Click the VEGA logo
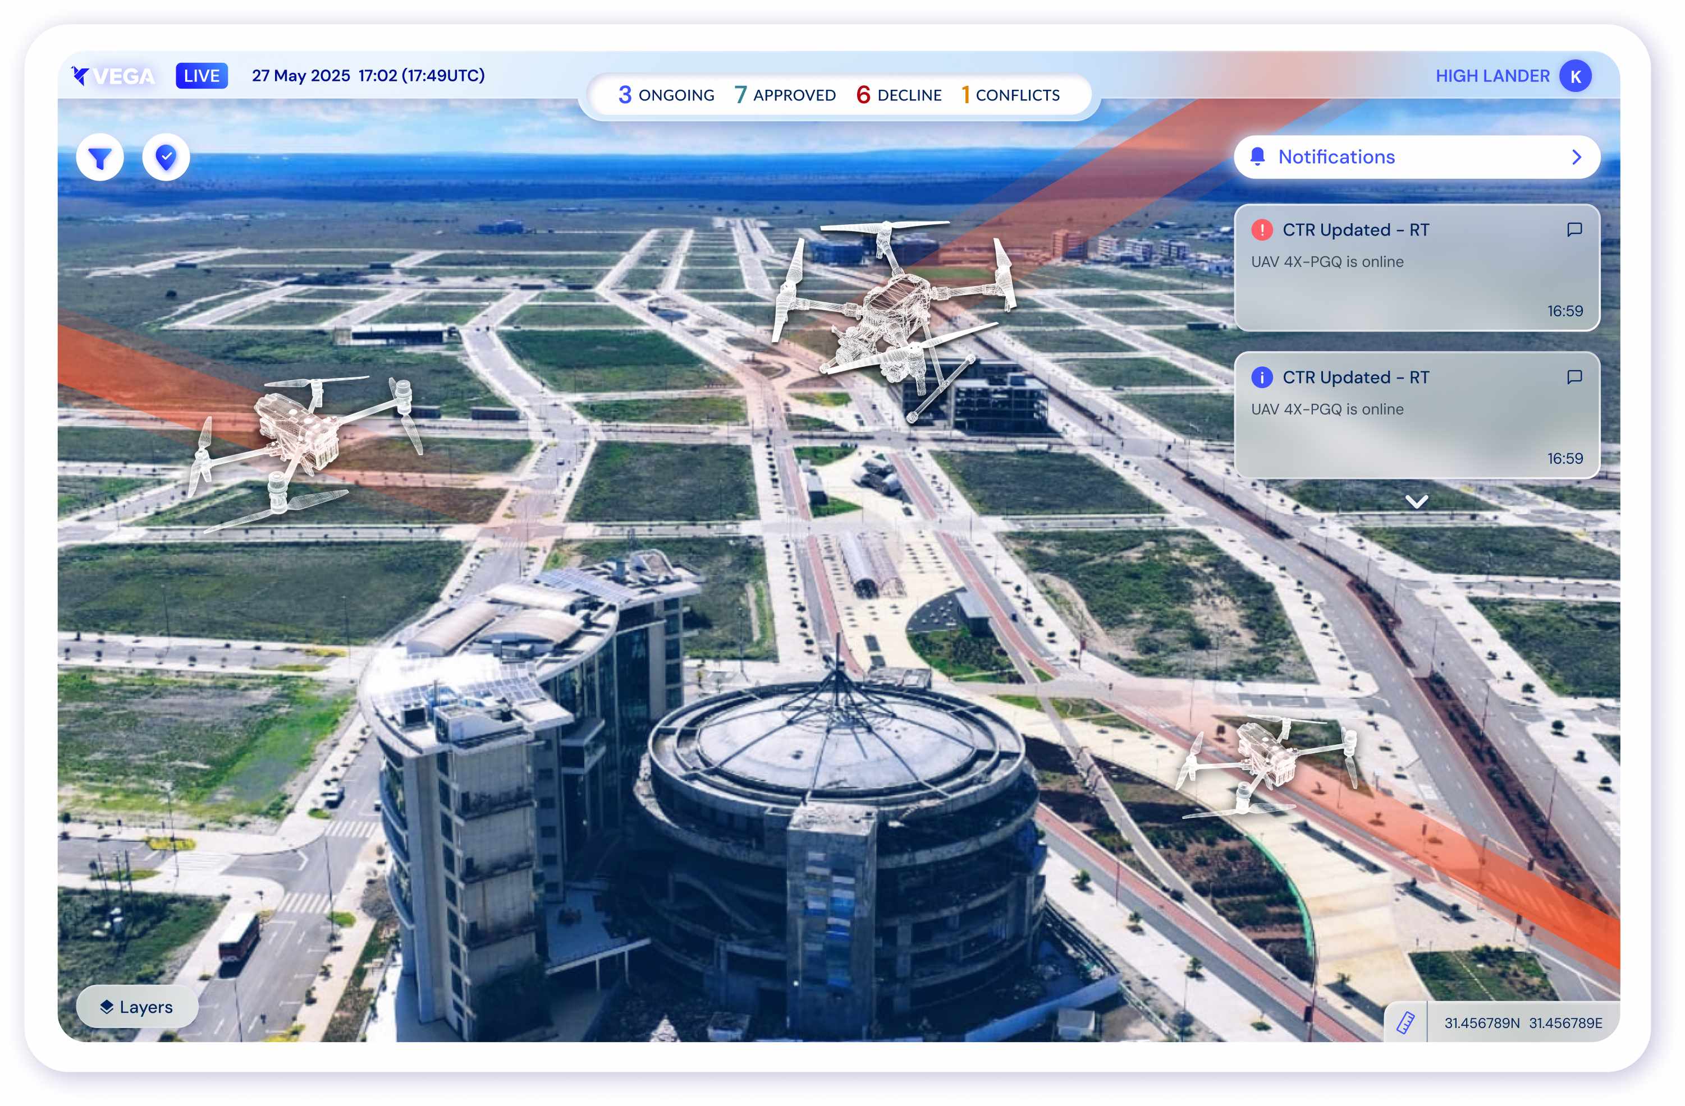This screenshot has width=1685, height=1106. 113,76
